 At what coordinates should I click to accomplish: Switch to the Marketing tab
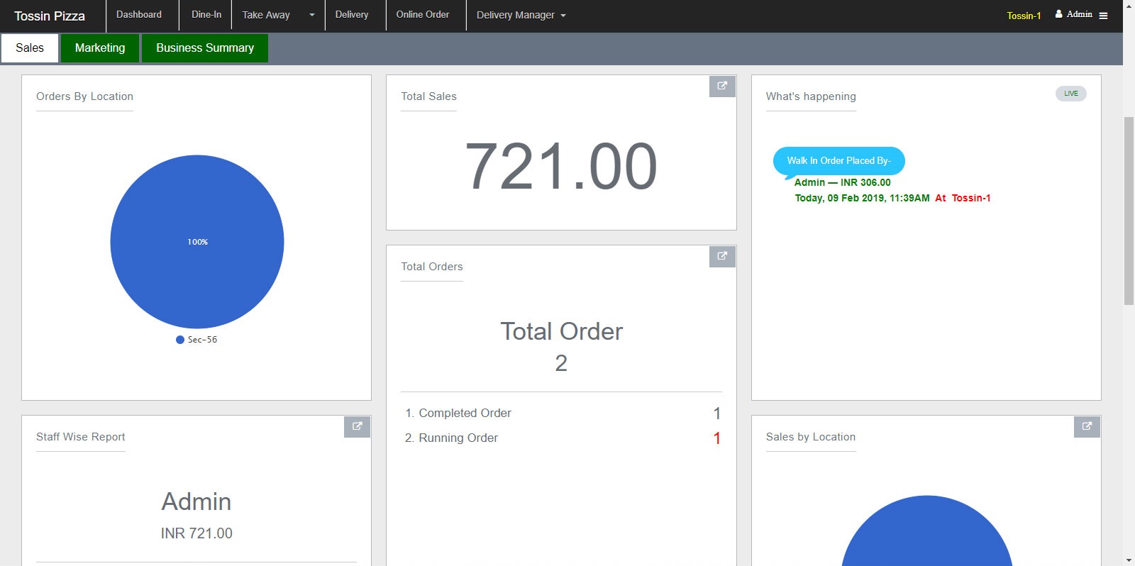(x=100, y=48)
